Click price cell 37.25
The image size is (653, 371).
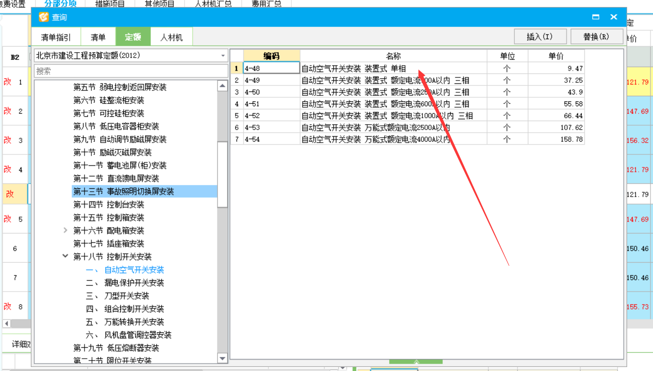[x=556, y=80]
